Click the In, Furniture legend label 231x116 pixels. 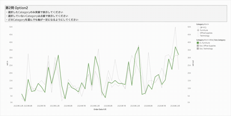click(205, 43)
